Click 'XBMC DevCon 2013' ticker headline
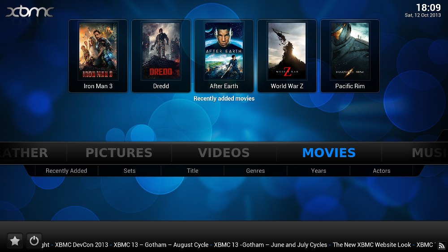448x252 pixels. click(82, 244)
